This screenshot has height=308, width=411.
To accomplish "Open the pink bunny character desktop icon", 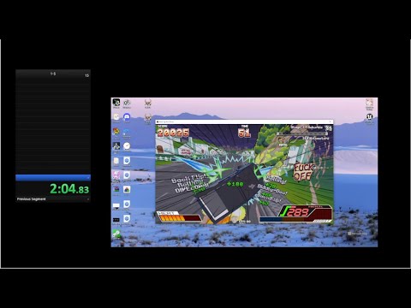I will coord(116,175).
